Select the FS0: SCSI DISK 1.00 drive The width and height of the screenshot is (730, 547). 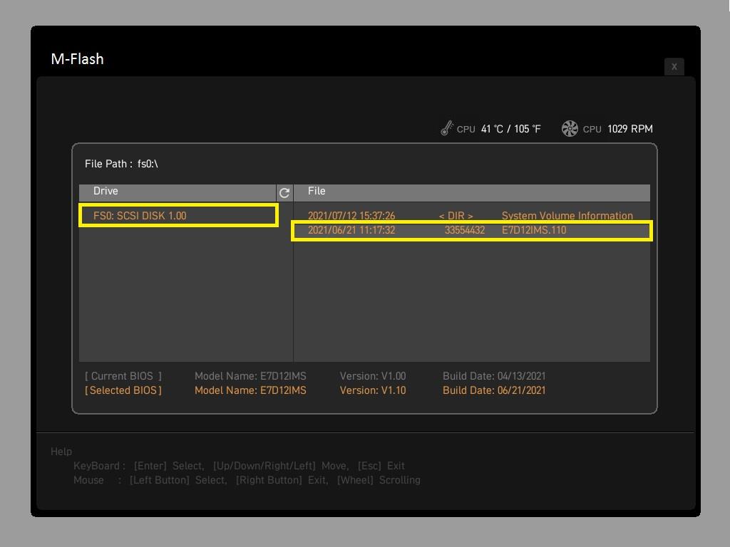pos(179,215)
